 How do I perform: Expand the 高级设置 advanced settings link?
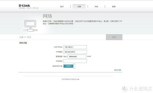point(118,70)
